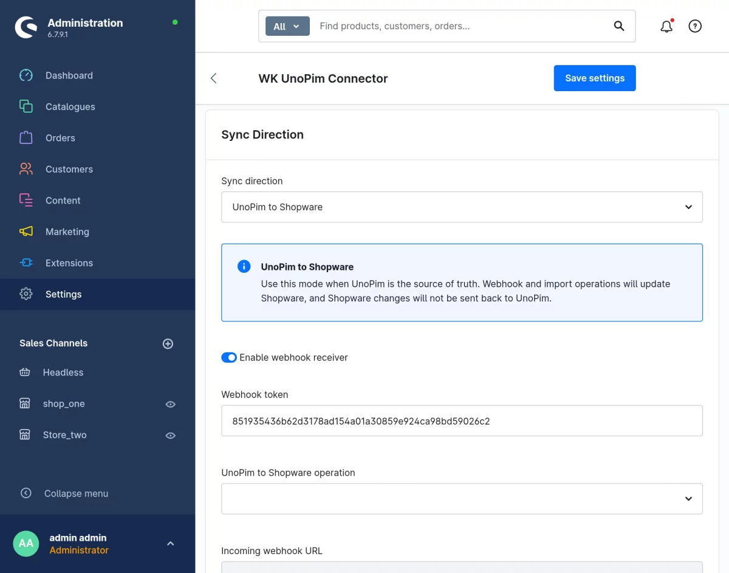Click the Content layout icon
The height and width of the screenshot is (573, 729).
[26, 200]
